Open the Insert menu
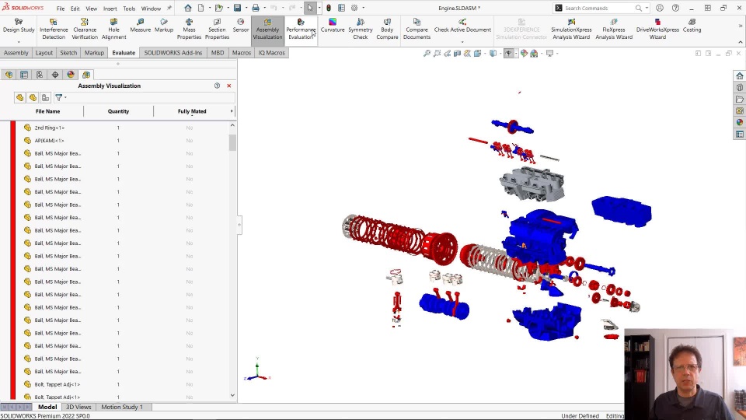Screen dimensions: 746x420 pyautogui.click(x=110, y=9)
